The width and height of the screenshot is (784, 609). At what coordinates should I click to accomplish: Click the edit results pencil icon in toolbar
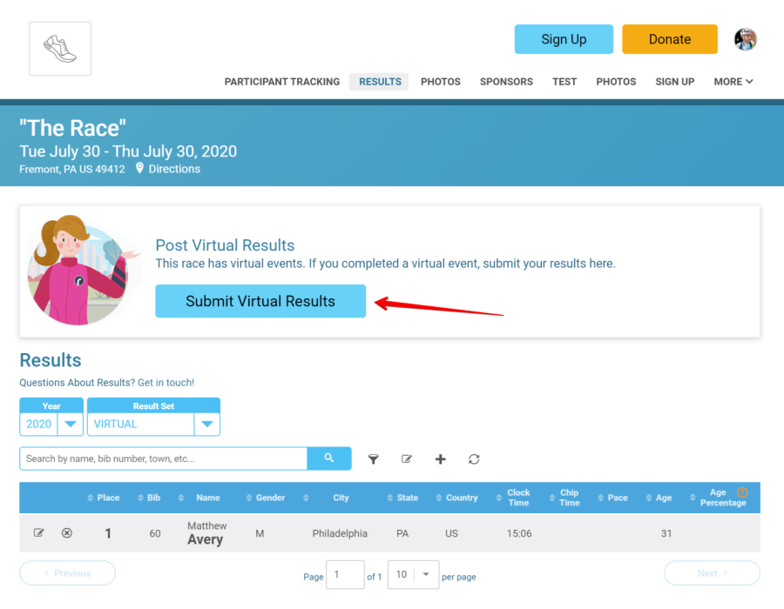click(407, 458)
